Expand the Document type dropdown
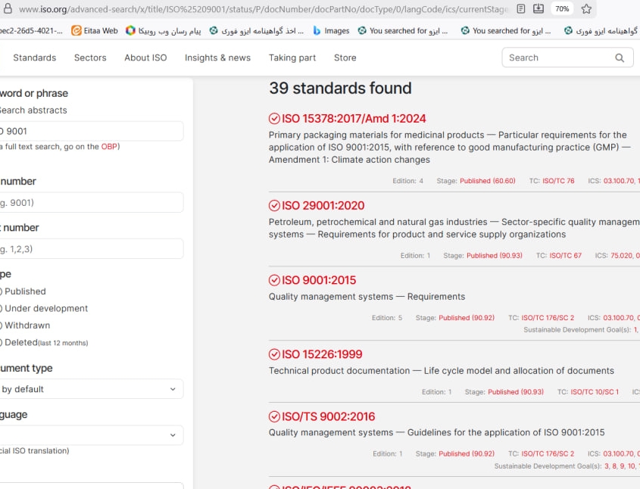 89,389
